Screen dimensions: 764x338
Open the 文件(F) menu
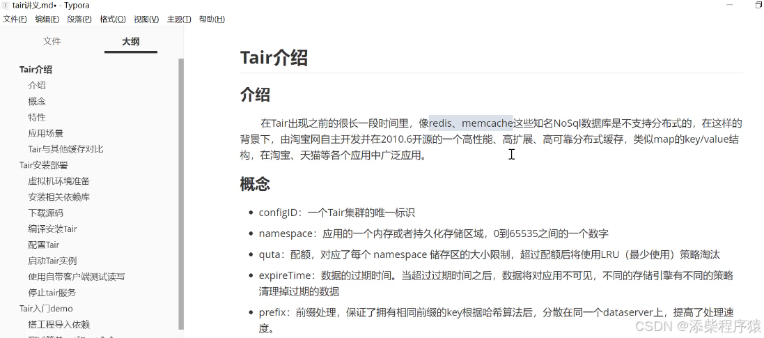pyautogui.click(x=15, y=19)
